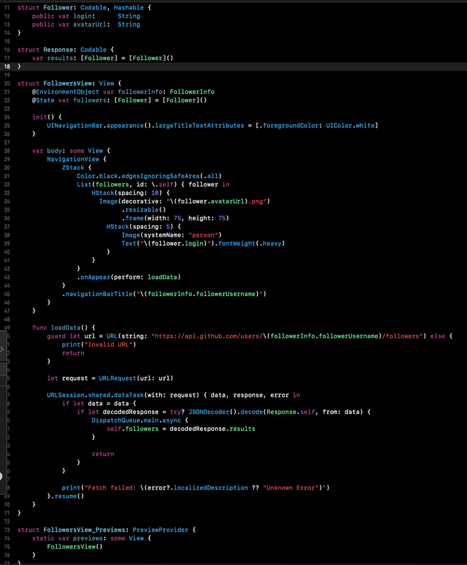
Task: Click the "Fetch failed:" string
Action: (110, 488)
